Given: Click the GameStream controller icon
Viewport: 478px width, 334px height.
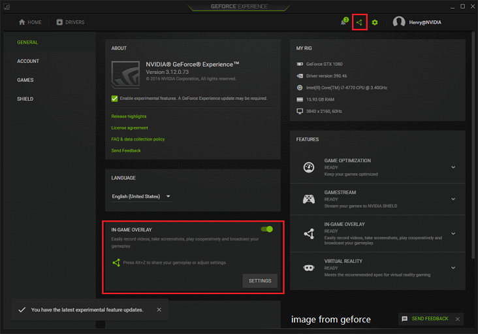Looking at the screenshot, I should [x=309, y=199].
